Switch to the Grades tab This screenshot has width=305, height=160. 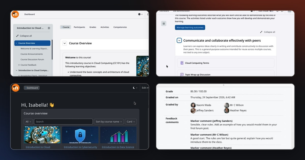93,27
